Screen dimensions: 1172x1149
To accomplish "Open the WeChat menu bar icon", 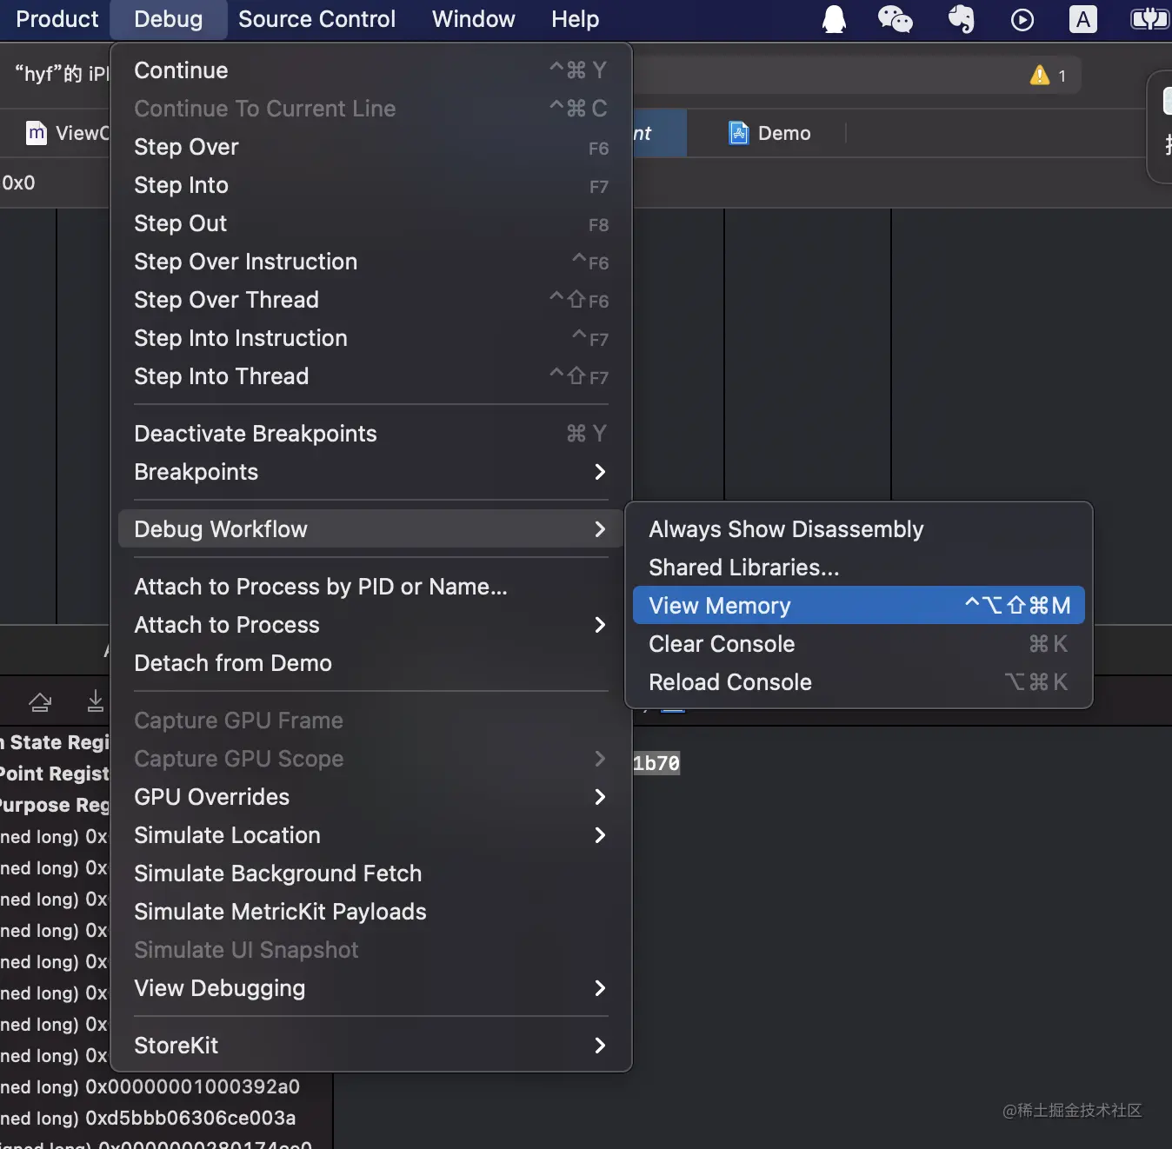I will (x=895, y=19).
